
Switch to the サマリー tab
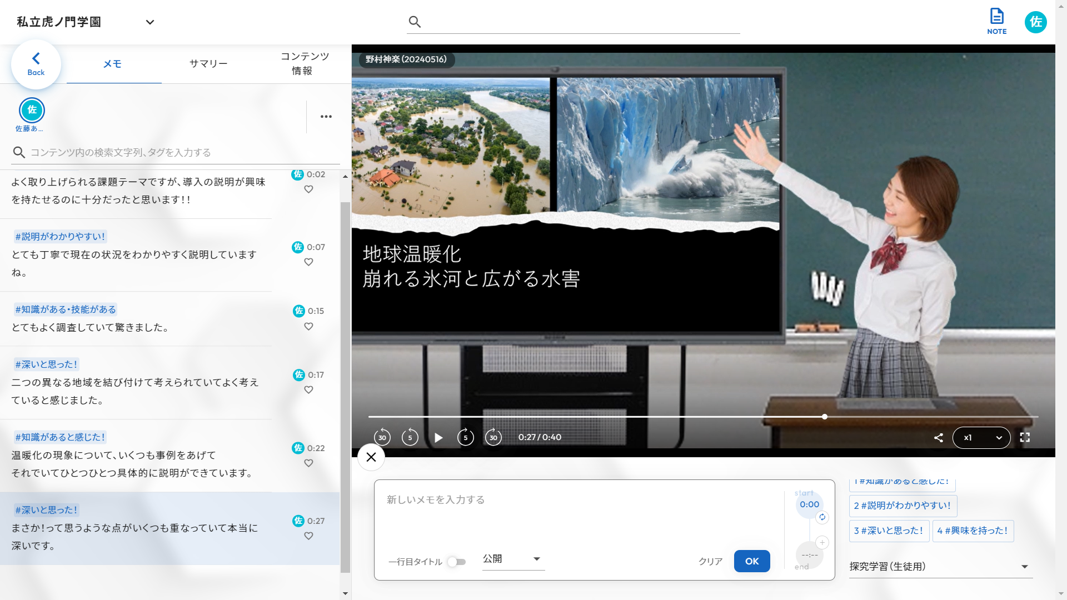[208, 64]
